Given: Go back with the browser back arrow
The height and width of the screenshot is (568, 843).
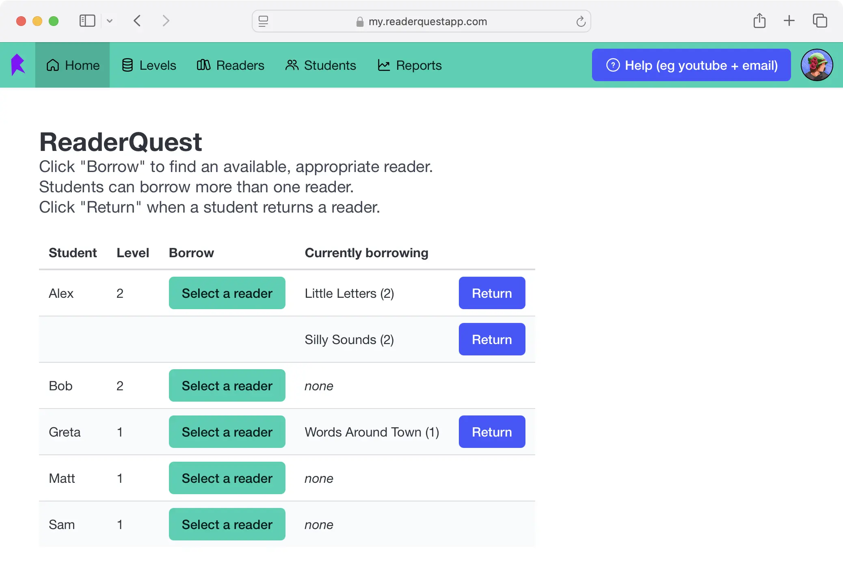Looking at the screenshot, I should [137, 21].
